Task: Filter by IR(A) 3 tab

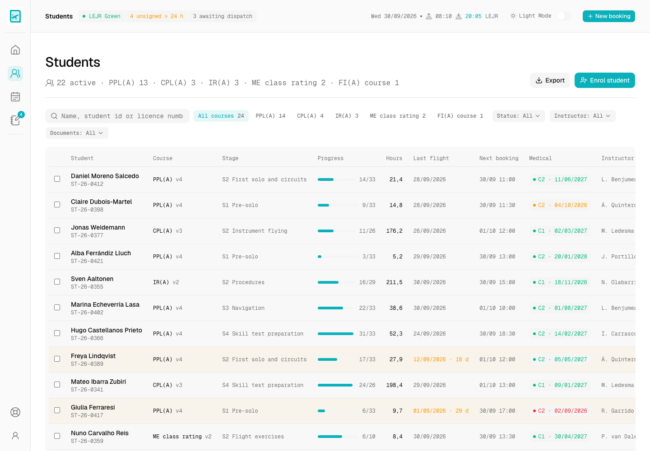Action: point(347,116)
